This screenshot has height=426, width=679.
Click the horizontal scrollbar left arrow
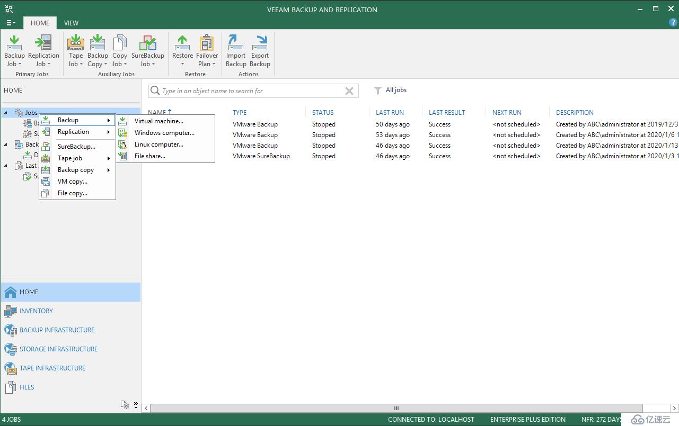click(x=147, y=408)
